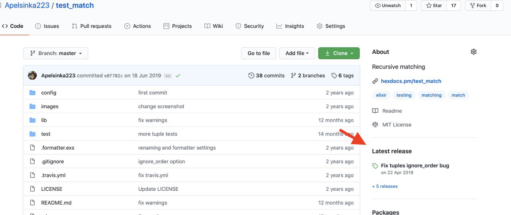The height and width of the screenshot is (215, 511).
Task: Switch to the Issues tab
Action: [x=47, y=26]
